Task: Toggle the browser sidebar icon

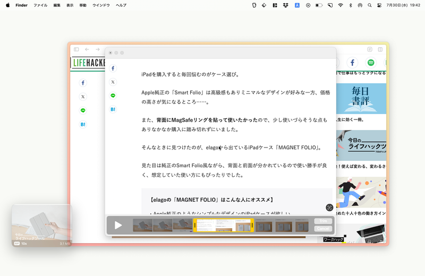Action: 76,49
